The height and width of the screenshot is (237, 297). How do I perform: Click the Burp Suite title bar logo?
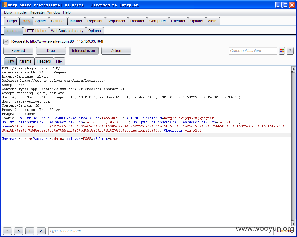coord(4,5)
